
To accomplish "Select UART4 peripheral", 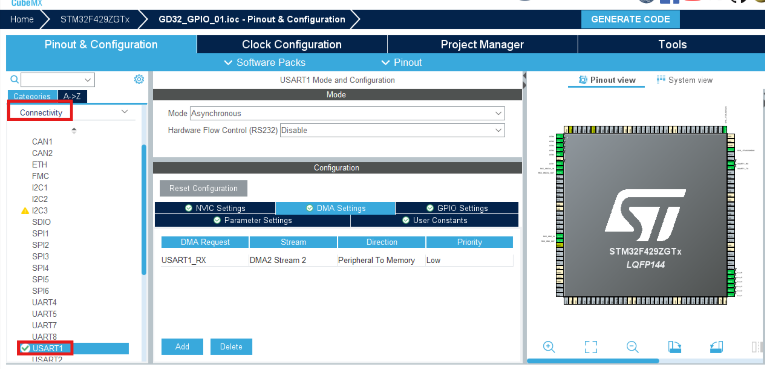I will pos(44,303).
